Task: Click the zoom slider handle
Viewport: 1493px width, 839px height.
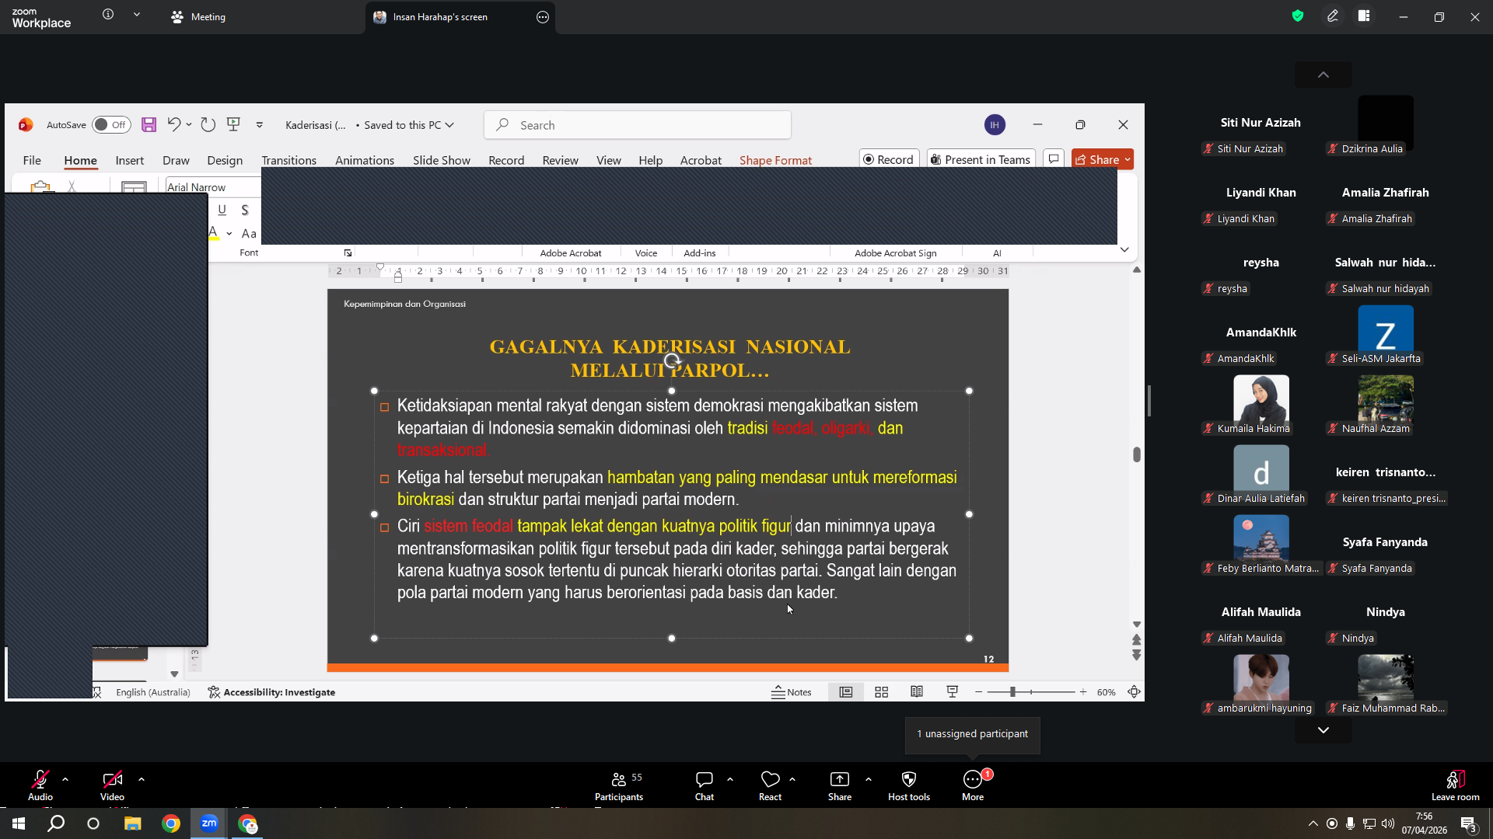Action: (1012, 692)
